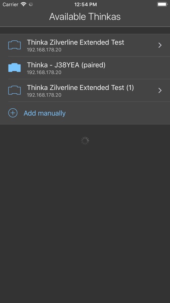Tap IP address under Extended Test (1)
This screenshot has height=303, width=170.
(44, 95)
